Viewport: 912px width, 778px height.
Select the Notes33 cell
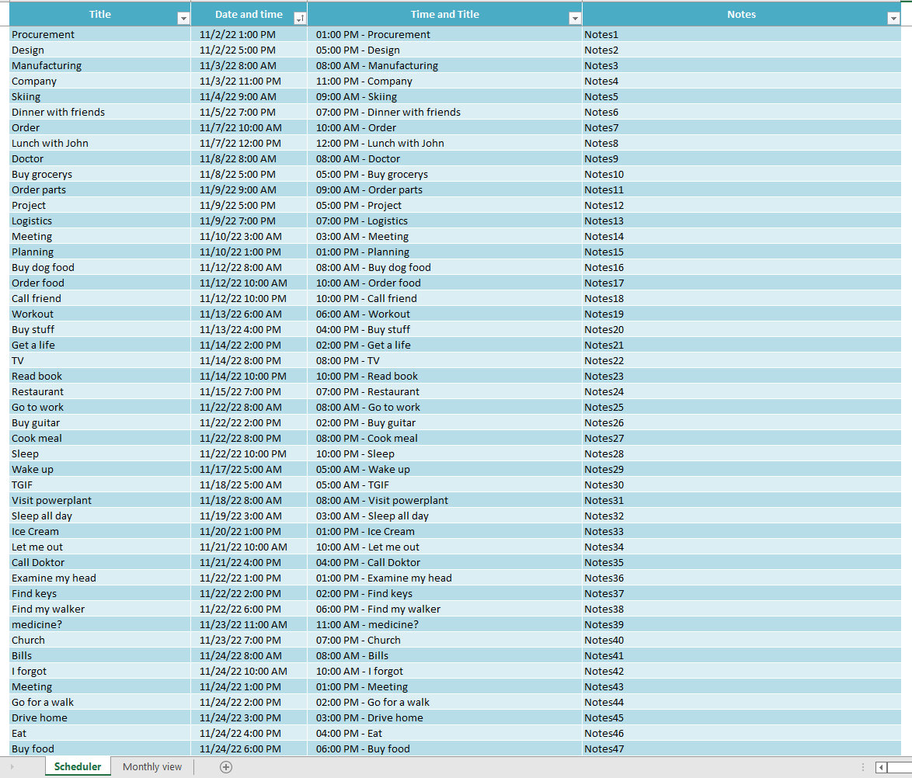click(x=742, y=531)
